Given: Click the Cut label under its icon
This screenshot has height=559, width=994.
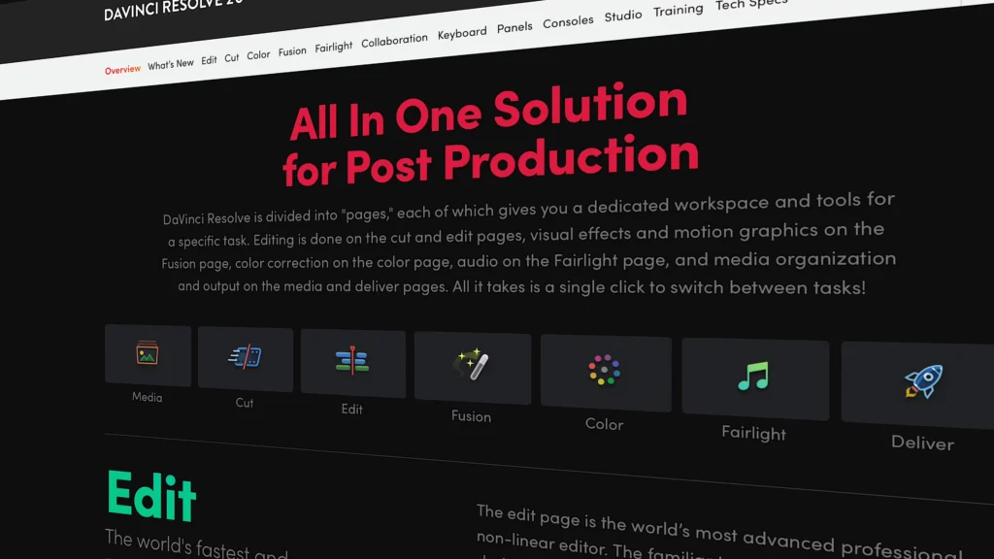Looking at the screenshot, I should coord(244,403).
